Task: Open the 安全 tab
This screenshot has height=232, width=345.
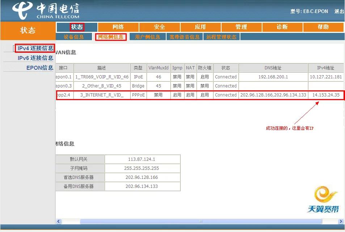Action: coord(159,27)
